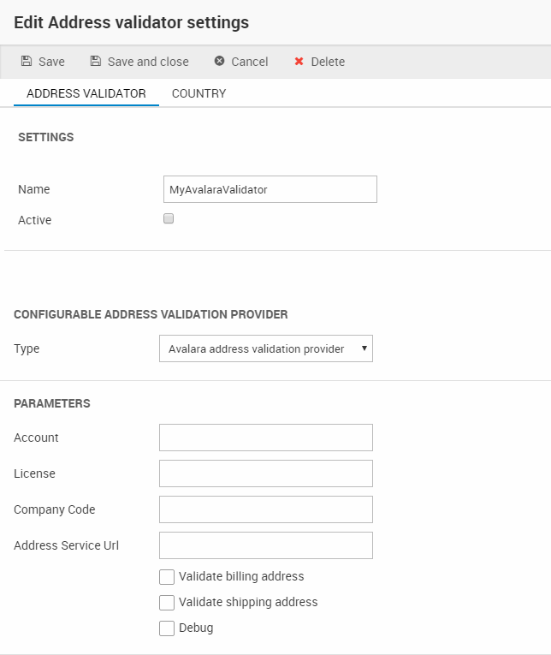Click the circled-x Cancel icon
The width and height of the screenshot is (551, 655).
[220, 62]
